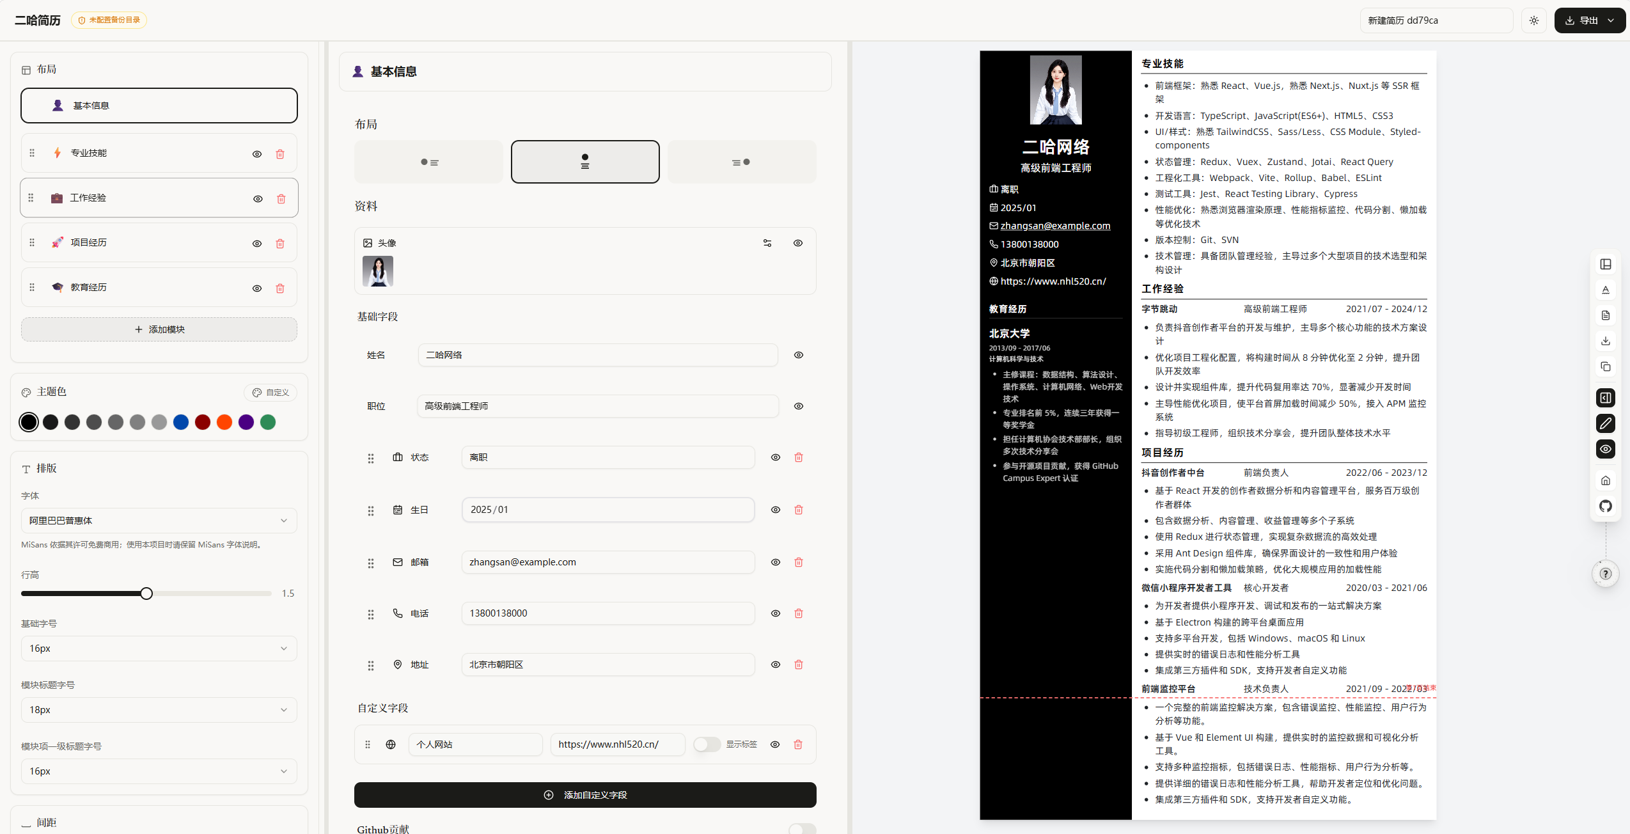Hide the 工作经验 module
The height and width of the screenshot is (834, 1630).
pyautogui.click(x=258, y=198)
